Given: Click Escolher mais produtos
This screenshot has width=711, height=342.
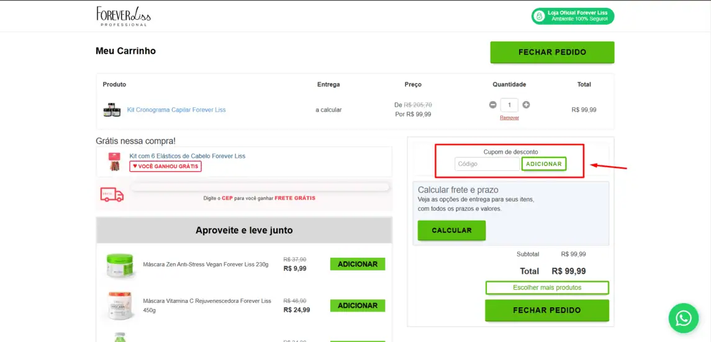Looking at the screenshot, I should (547, 287).
